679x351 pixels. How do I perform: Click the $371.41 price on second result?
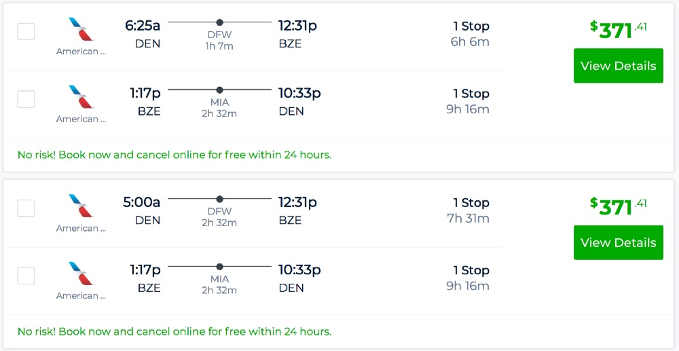coord(618,206)
